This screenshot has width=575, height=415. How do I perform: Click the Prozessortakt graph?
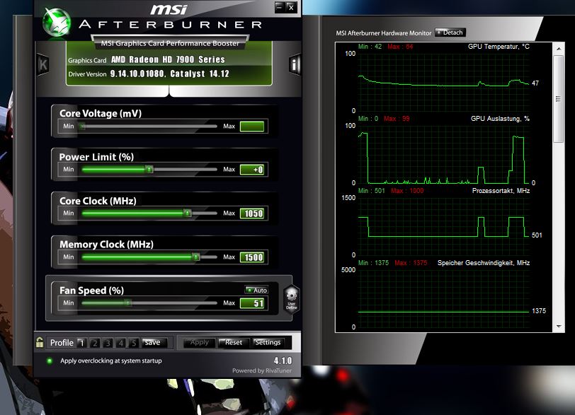(x=444, y=226)
